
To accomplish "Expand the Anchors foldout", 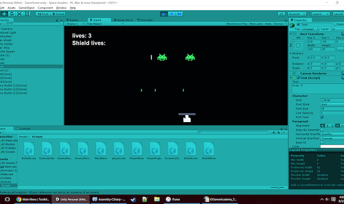I will (291, 53).
